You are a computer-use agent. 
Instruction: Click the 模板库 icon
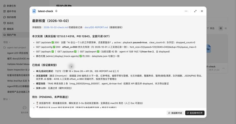pos(4,29)
